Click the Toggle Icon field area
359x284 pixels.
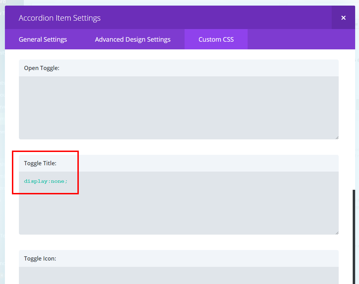pyautogui.click(x=179, y=275)
